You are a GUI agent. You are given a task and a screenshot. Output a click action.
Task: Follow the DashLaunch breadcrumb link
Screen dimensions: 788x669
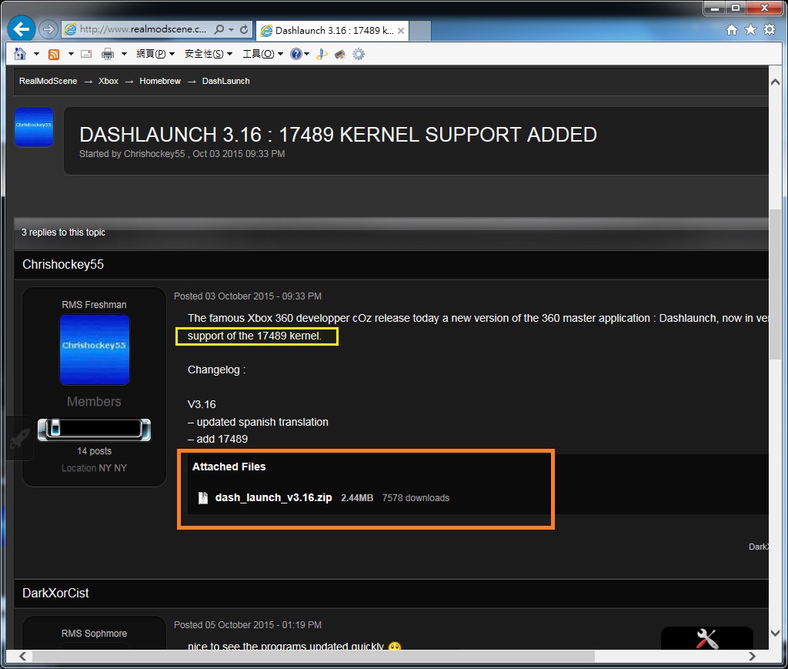[225, 81]
